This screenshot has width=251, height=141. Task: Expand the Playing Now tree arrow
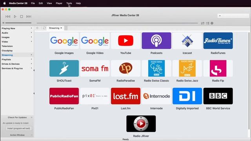click(x=31, y=28)
